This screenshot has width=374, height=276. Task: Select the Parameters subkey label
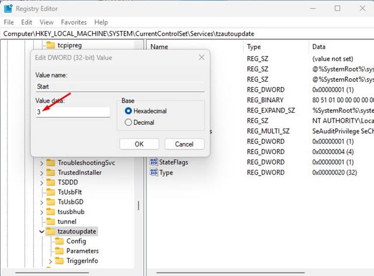click(x=82, y=251)
